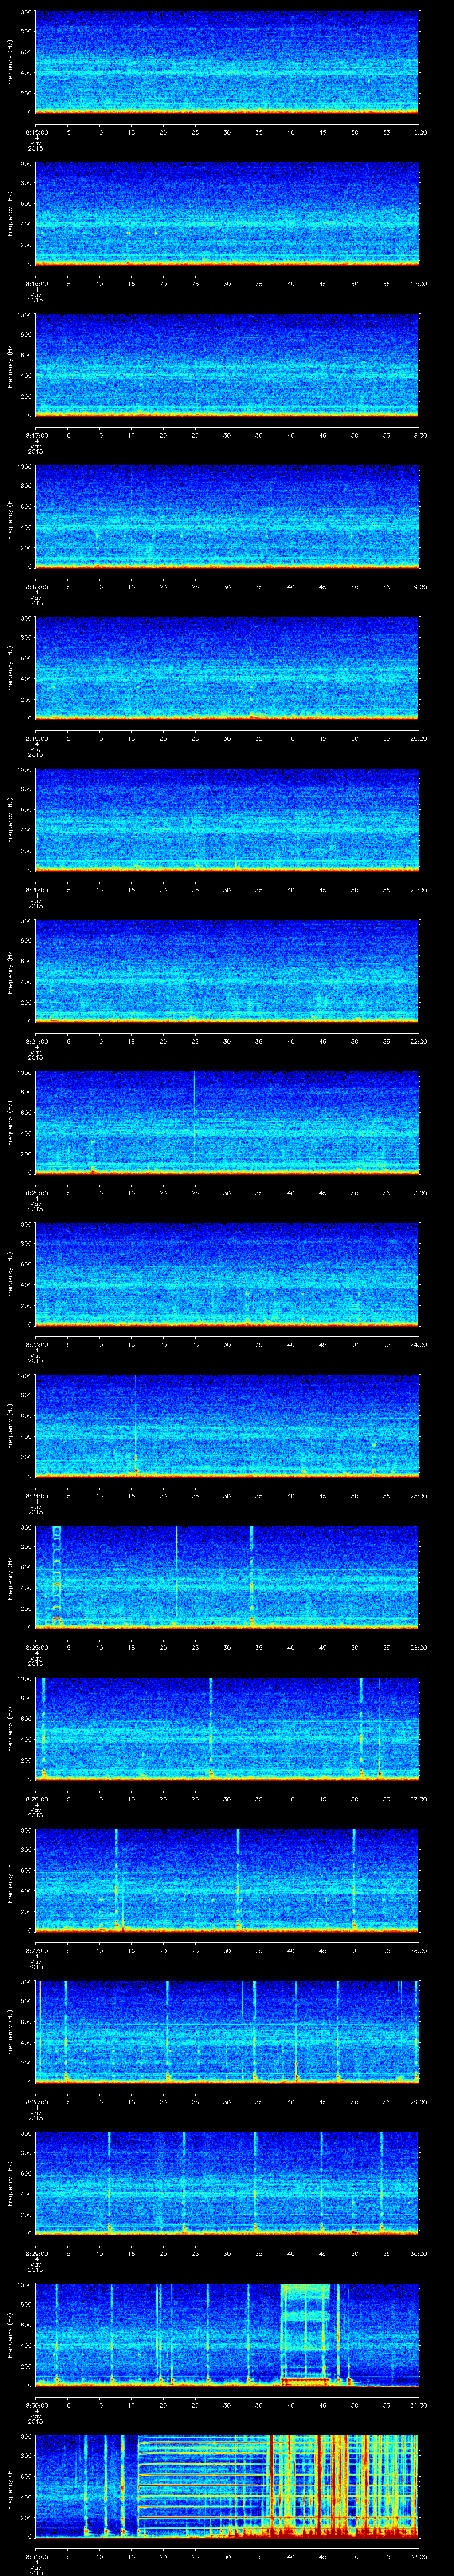Click the '8:27:00' time label
The width and height of the screenshot is (454, 2576).
tap(36, 1950)
